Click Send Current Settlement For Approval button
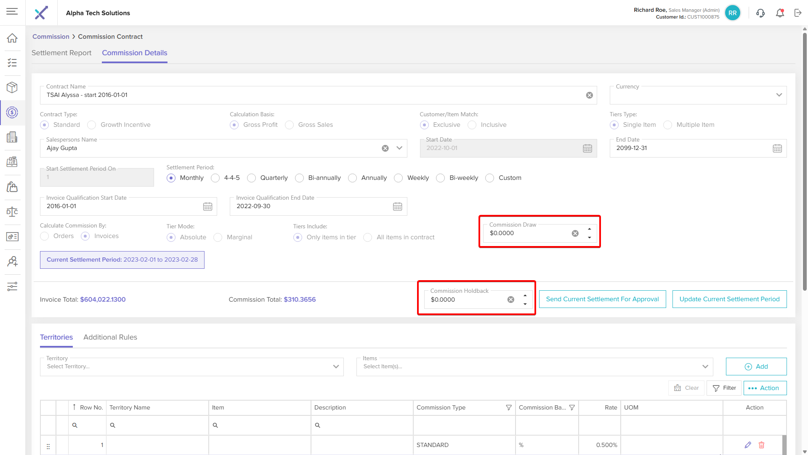Image resolution: width=808 pixels, height=455 pixels. click(x=602, y=299)
